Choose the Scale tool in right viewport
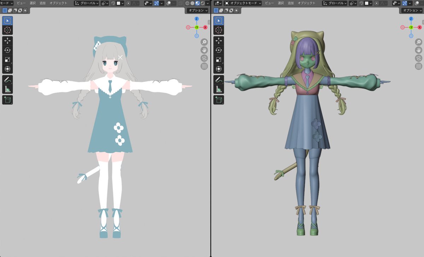The image size is (424, 257). pyautogui.click(x=219, y=59)
